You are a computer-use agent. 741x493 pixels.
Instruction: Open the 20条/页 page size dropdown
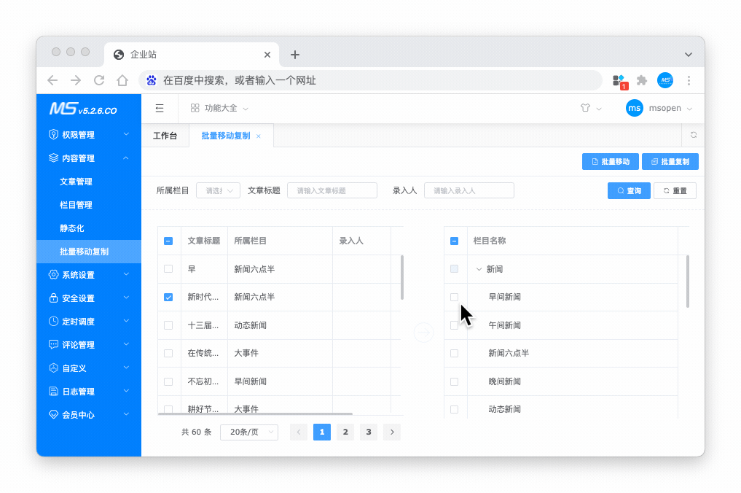[x=248, y=432]
